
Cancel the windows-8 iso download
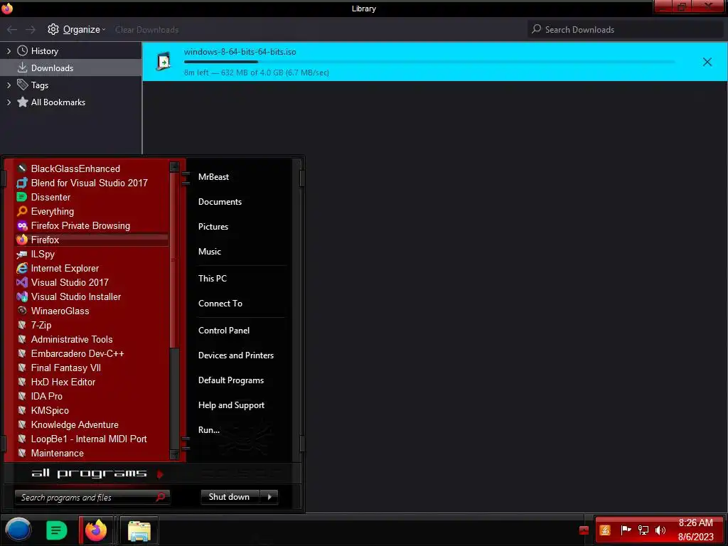click(x=707, y=62)
